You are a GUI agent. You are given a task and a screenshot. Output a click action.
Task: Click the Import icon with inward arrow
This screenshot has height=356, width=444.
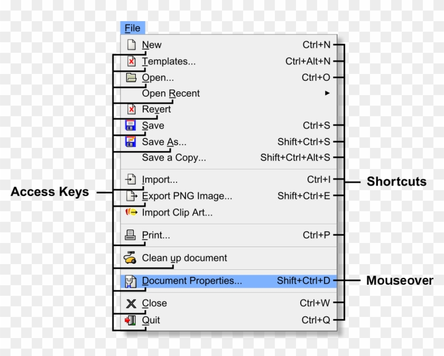[129, 180]
